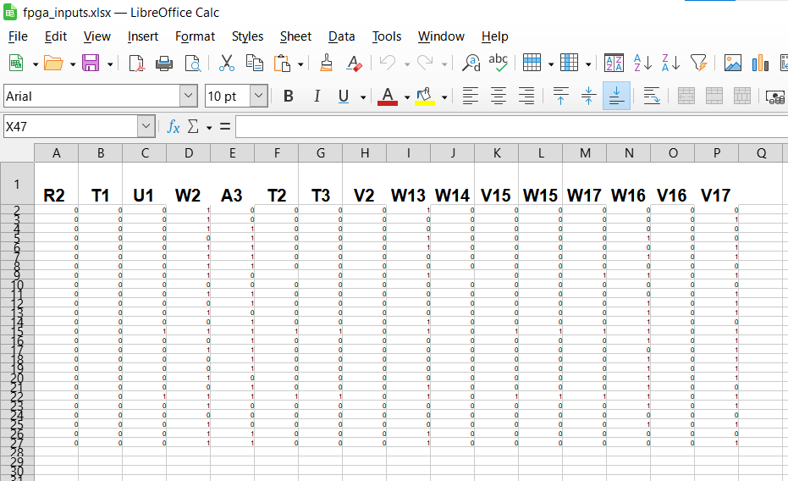Run the spelling check
The height and width of the screenshot is (481, 788).
[x=499, y=63]
